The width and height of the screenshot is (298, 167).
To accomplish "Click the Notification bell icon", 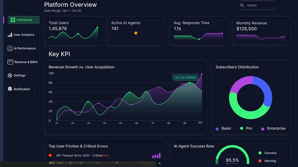I will [x=10, y=89].
